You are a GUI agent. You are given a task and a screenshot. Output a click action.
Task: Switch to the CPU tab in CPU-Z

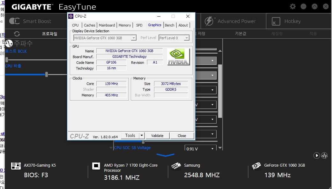point(75,25)
